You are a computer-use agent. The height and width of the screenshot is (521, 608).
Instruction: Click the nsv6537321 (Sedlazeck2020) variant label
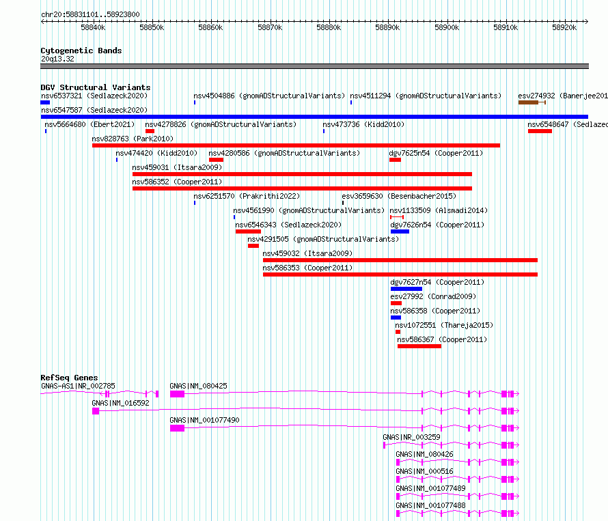[94, 96]
